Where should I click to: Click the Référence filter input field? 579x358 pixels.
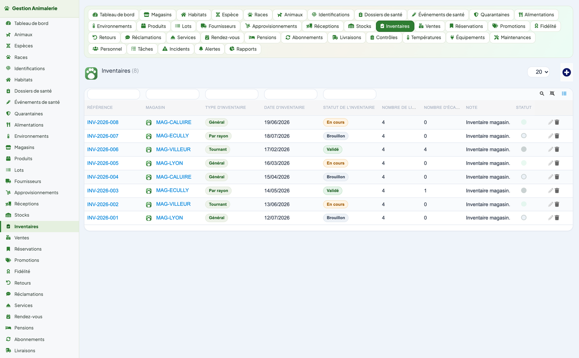click(x=113, y=94)
